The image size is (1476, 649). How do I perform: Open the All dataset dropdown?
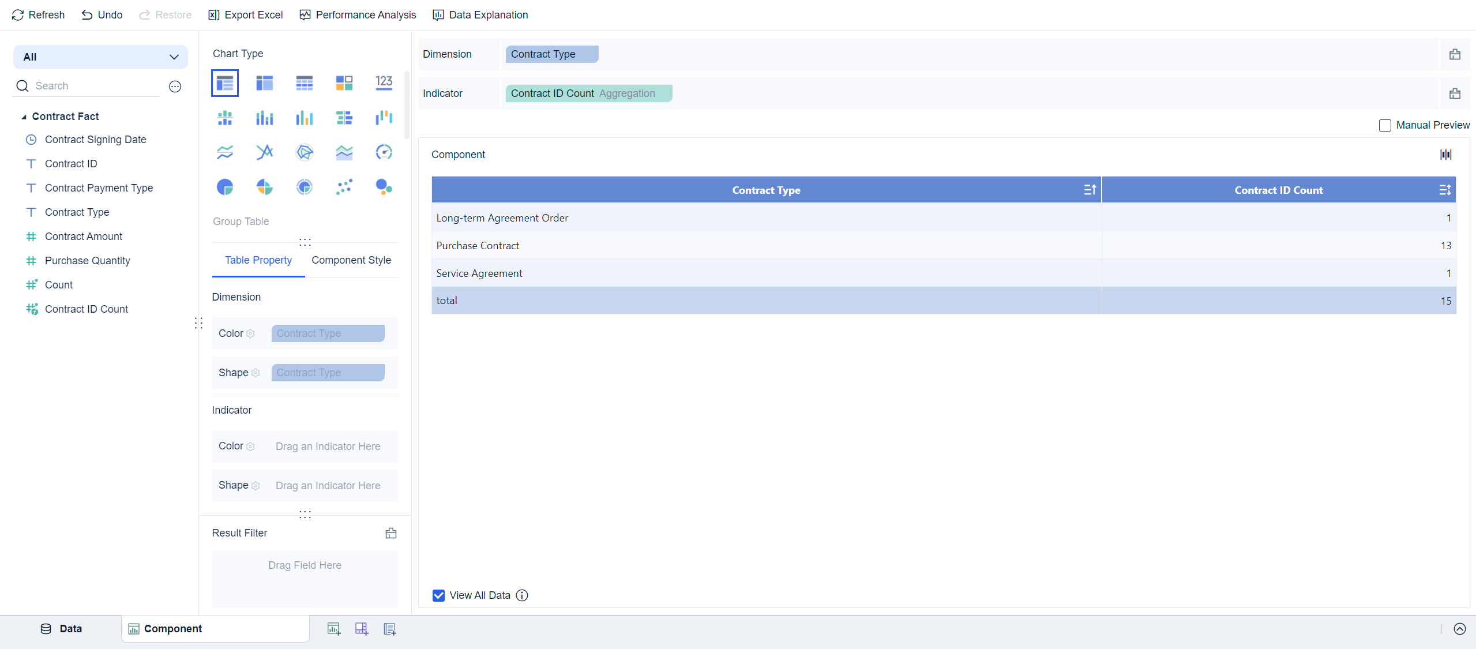pyautogui.click(x=101, y=57)
